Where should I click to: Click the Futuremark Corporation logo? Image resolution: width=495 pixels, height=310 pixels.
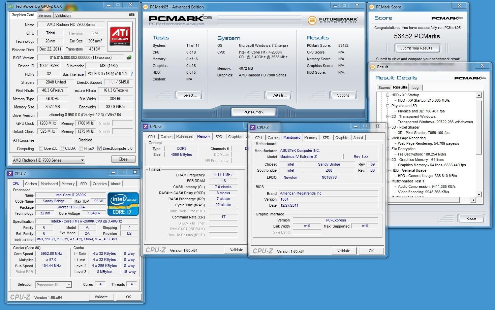(332, 20)
